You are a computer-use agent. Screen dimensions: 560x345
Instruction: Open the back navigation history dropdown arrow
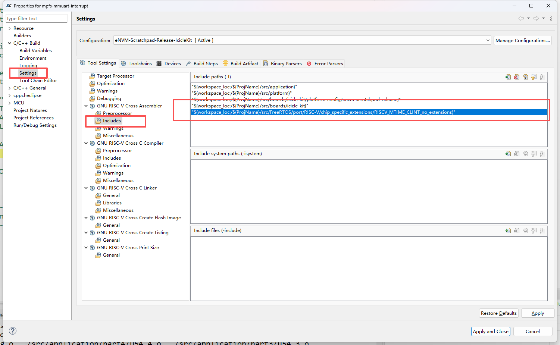pyautogui.click(x=528, y=18)
